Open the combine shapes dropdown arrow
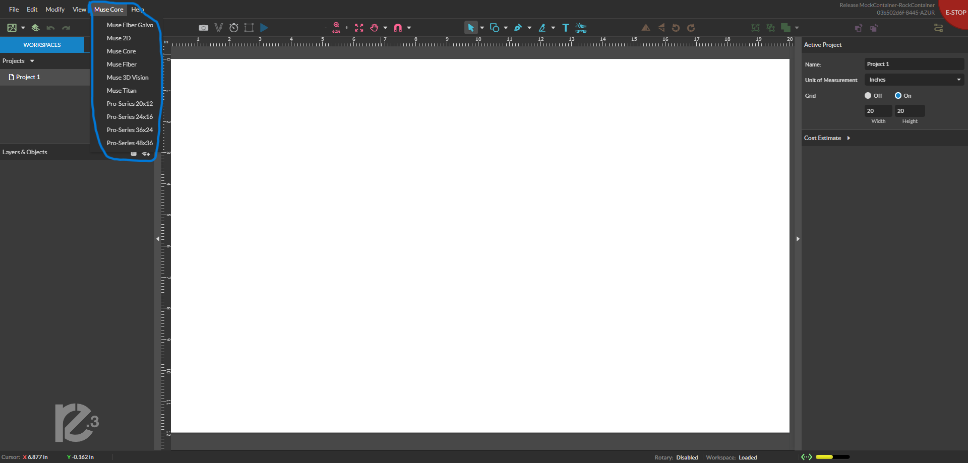Viewport: 968px width, 463px height. point(797,28)
